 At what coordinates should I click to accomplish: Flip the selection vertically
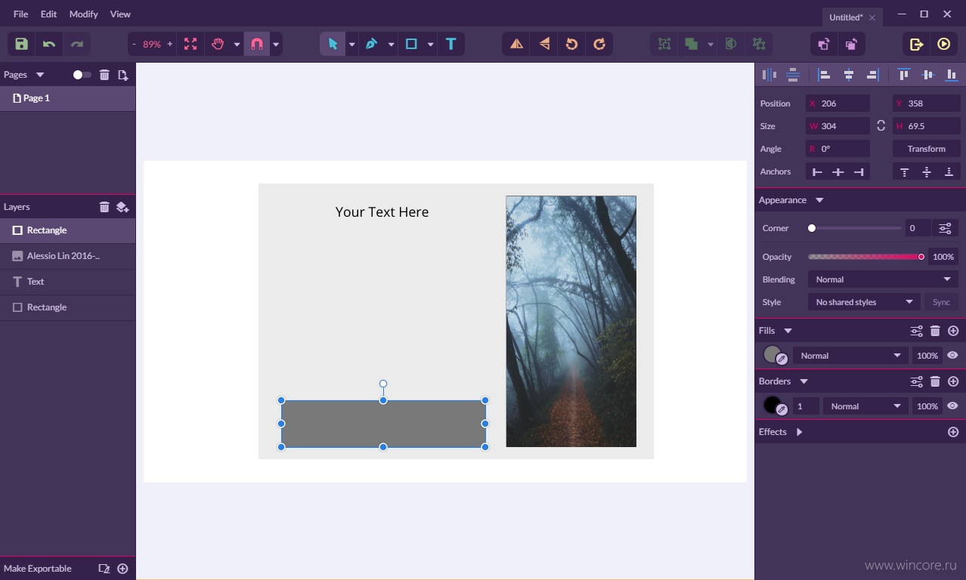pos(544,44)
